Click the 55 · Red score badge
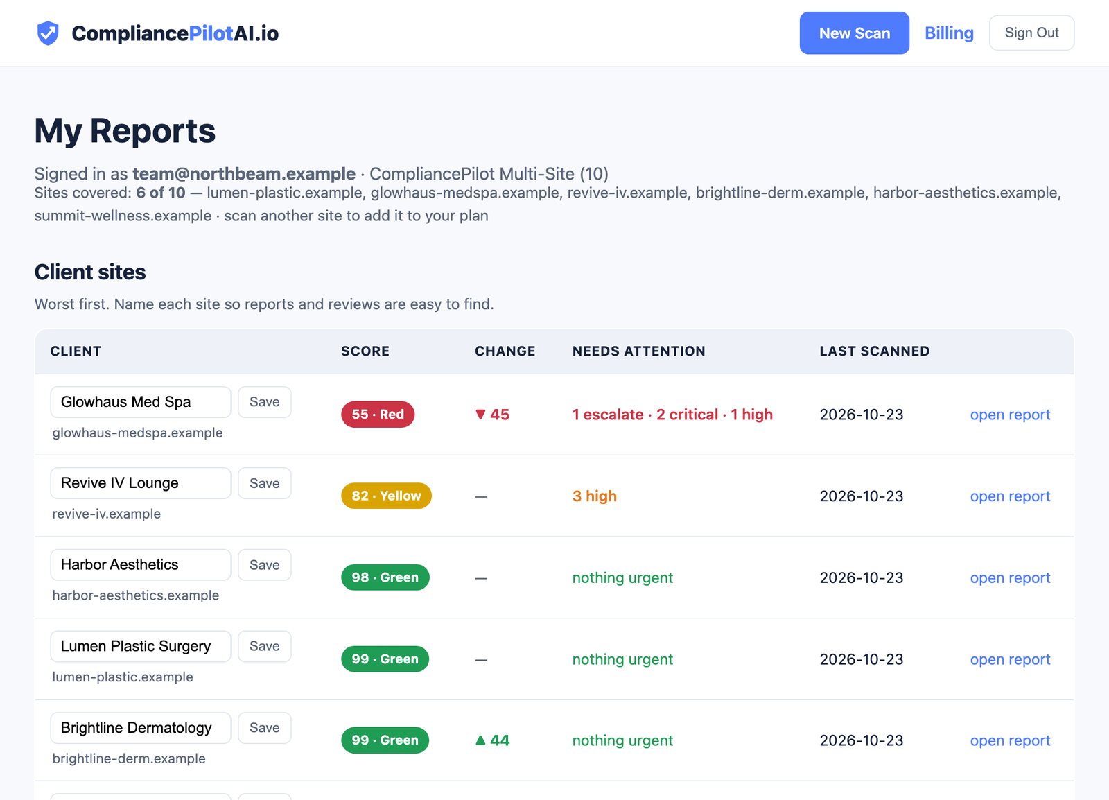The image size is (1109, 800). click(x=378, y=415)
